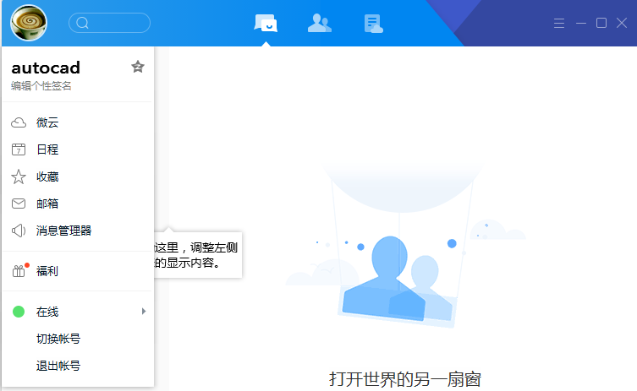Viewport: 637px width, 391px height.
Task: Click the cloud icon for 微云
Action: [19, 122]
